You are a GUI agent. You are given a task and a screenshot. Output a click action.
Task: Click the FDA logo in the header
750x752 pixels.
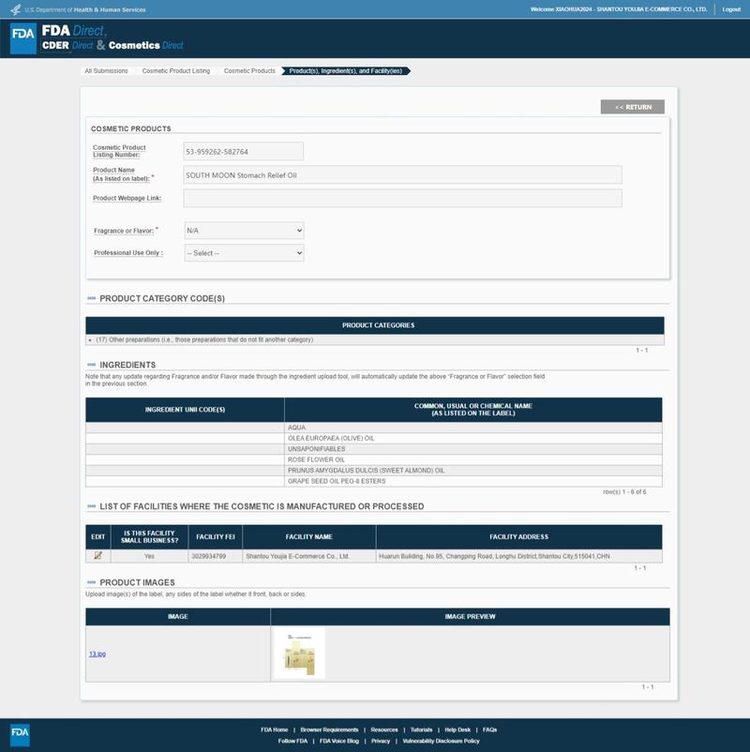tap(23, 38)
